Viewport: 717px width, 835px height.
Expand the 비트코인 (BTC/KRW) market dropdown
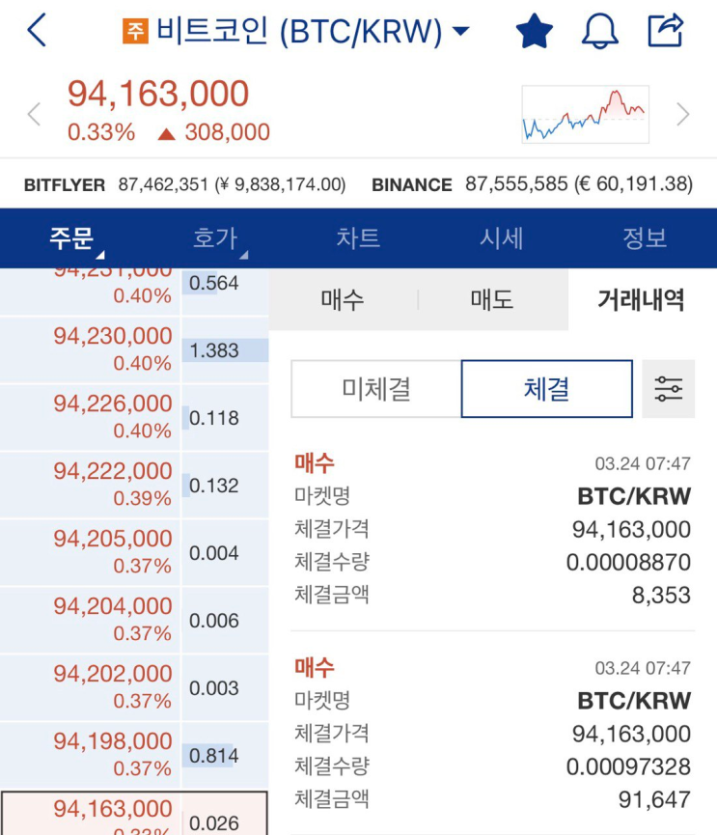coord(461,32)
